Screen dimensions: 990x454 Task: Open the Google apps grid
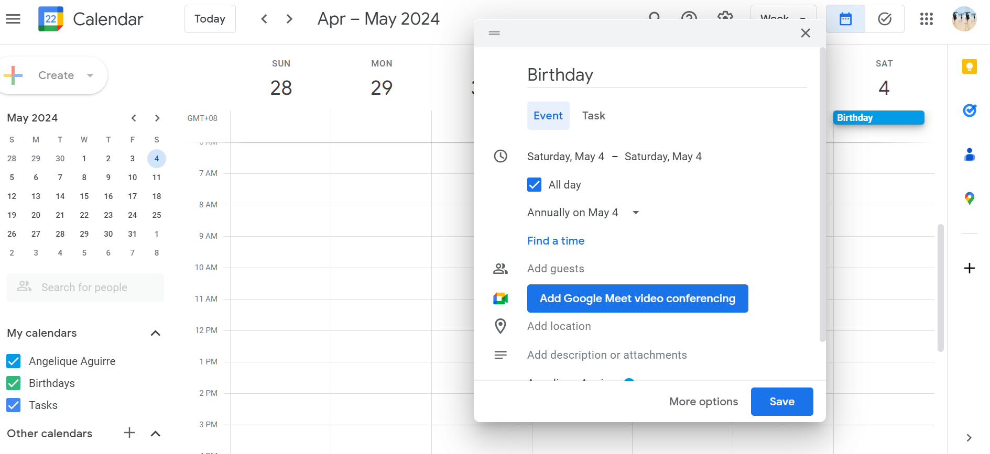(x=926, y=19)
